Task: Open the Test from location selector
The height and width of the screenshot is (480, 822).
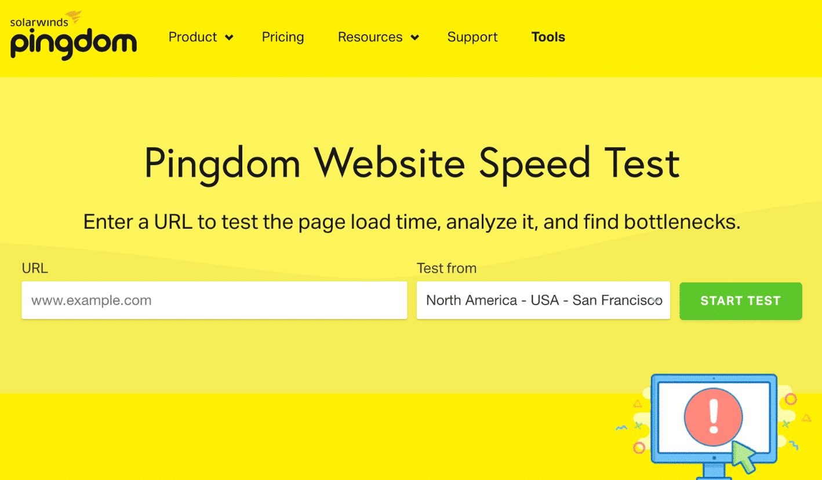Action: click(543, 301)
